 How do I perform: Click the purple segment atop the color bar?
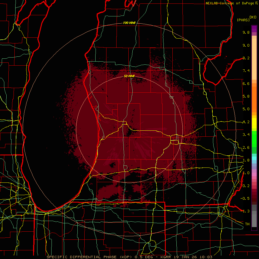click(254, 29)
